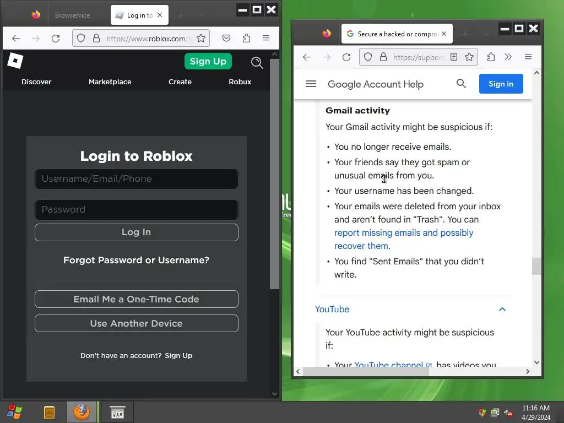564x423 pixels.
Task: Reload the Google Account Help page
Action: click(346, 57)
